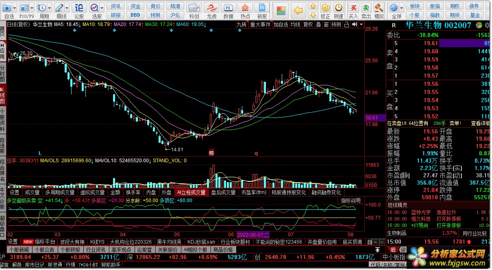Toggle the 叠 overlay option
This screenshot has width=492, height=270.
coord(318,24)
